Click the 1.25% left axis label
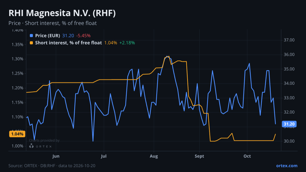This screenshot has height=172, width=306. click(x=18, y=73)
